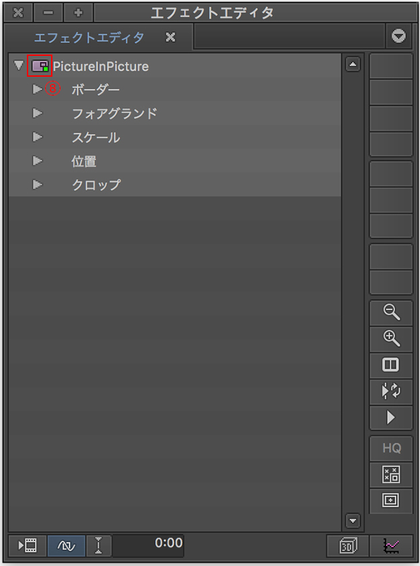The image size is (420, 566).
Task: Collapse the PictureInPicture effect tree
Action: [18, 66]
